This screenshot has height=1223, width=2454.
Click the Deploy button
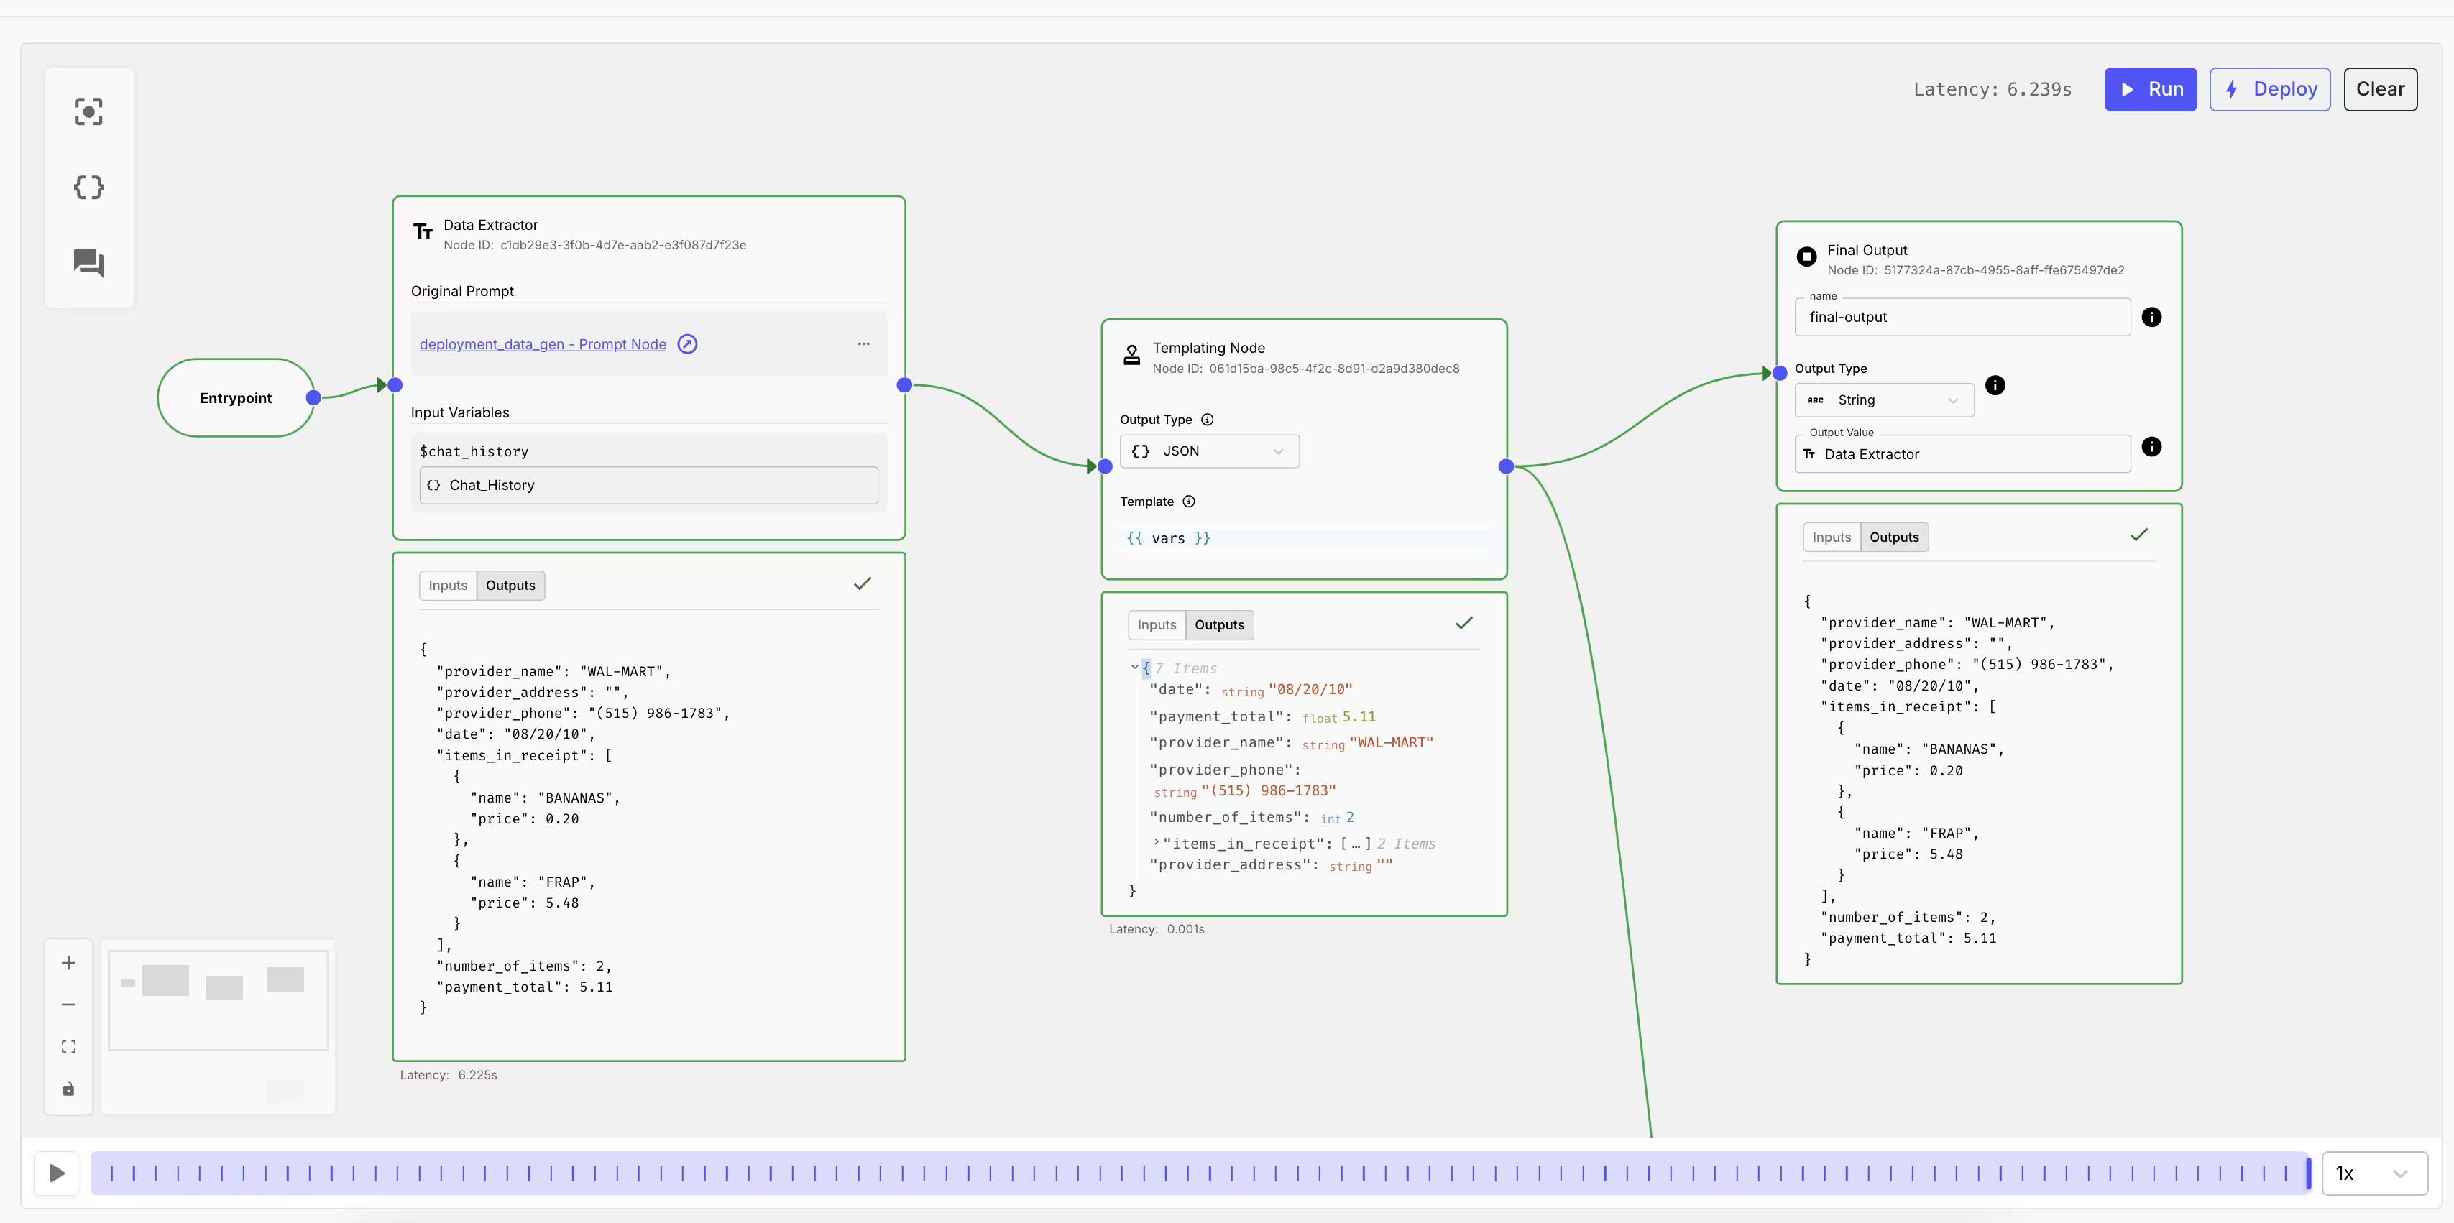click(x=2269, y=90)
